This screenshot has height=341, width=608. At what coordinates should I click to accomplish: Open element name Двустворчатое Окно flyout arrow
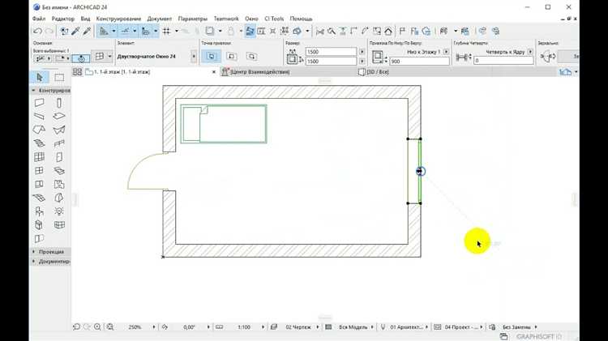(x=194, y=57)
